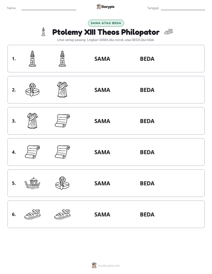The image size is (212, 274).
Task: Mark BEDA for row 5
Action: pyautogui.click(x=147, y=183)
